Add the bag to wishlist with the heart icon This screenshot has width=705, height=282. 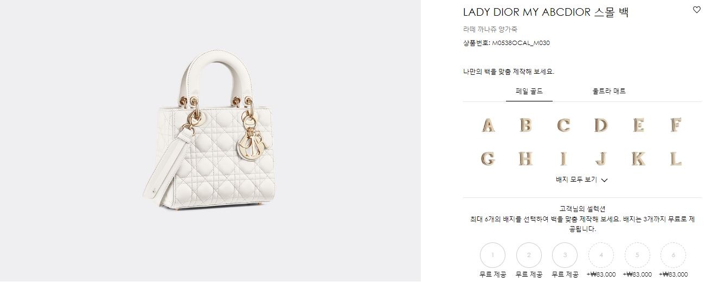697,10
